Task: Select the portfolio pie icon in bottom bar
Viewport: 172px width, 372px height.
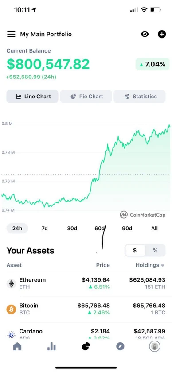Action: click(86, 347)
